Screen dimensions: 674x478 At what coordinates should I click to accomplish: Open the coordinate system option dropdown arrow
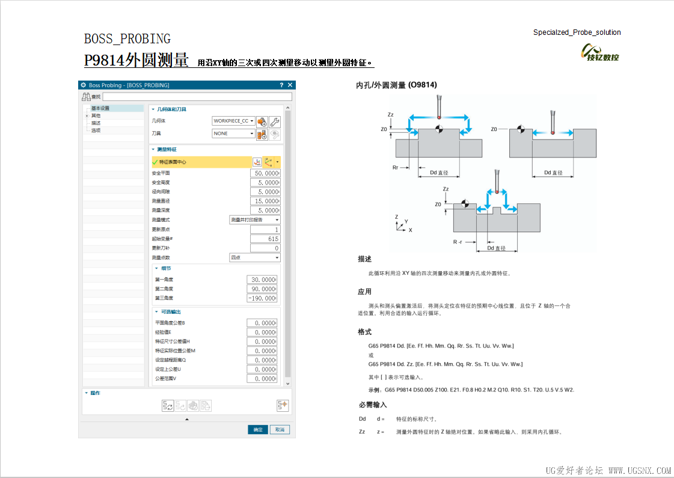point(278,162)
